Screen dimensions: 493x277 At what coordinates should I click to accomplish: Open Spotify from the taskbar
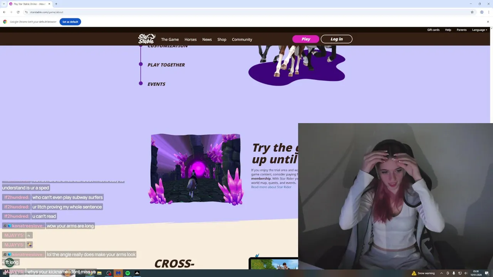(x=127, y=273)
